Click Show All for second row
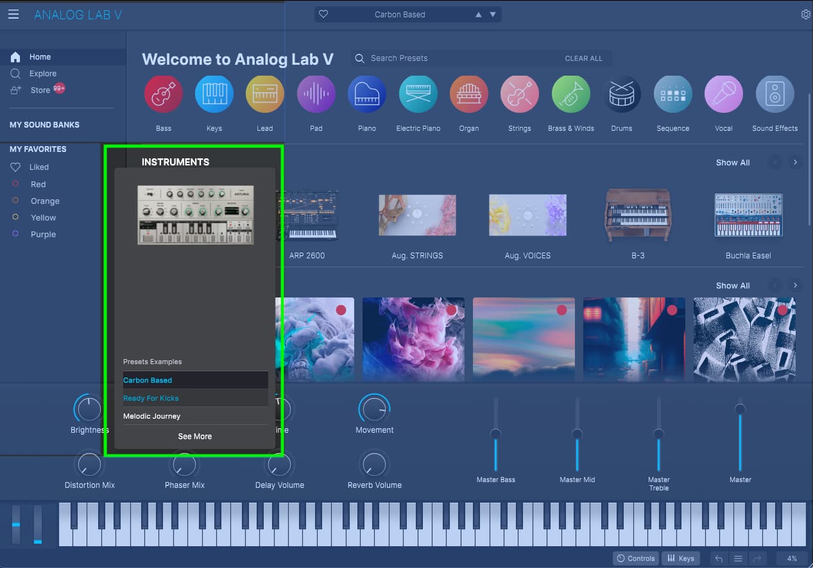 [x=733, y=286]
